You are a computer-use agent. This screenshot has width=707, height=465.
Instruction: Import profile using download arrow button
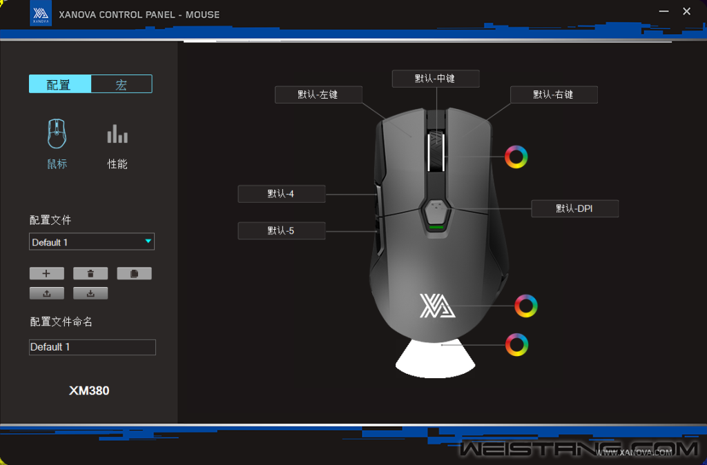pos(90,293)
